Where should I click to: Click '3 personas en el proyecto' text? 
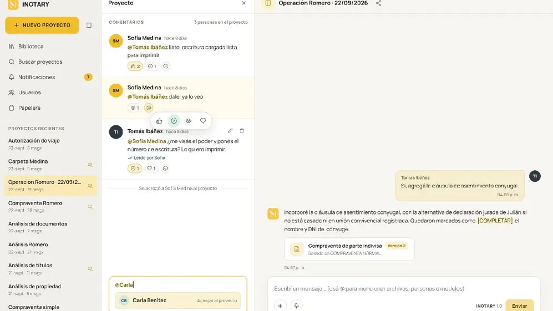tap(221, 22)
